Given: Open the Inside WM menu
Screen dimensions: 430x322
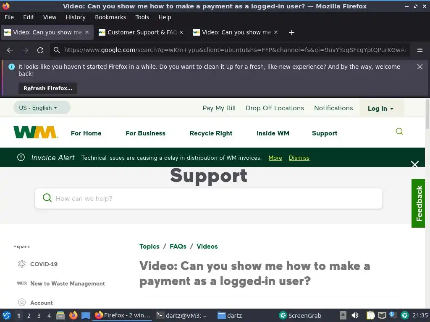Looking at the screenshot, I should [273, 133].
